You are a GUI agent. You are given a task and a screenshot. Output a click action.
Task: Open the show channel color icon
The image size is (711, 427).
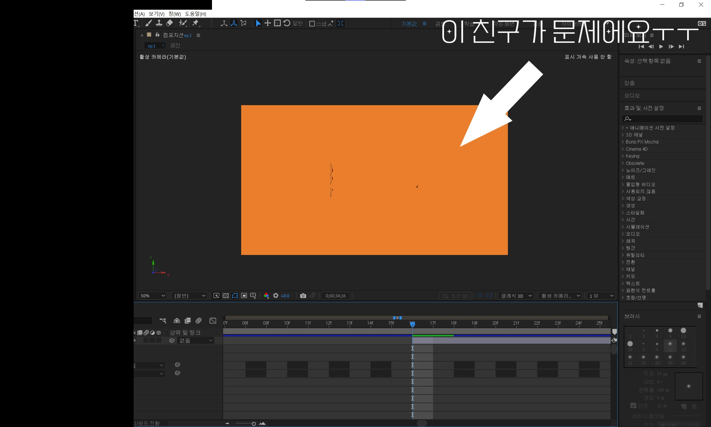pos(266,295)
